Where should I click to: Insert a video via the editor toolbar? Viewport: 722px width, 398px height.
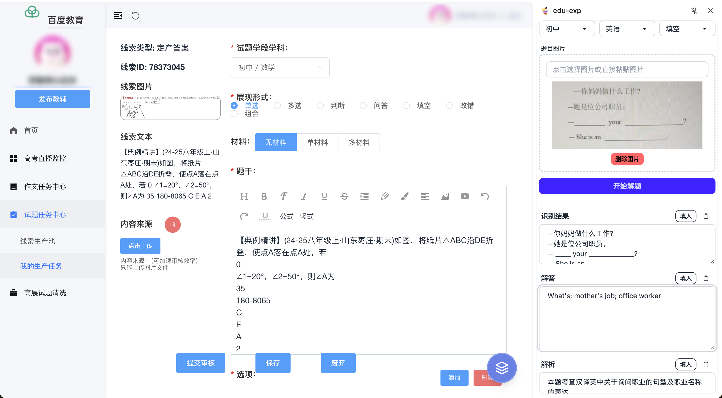(465, 196)
